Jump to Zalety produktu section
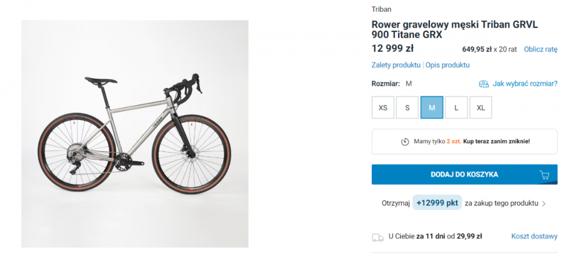581x254 pixels. coord(396,65)
